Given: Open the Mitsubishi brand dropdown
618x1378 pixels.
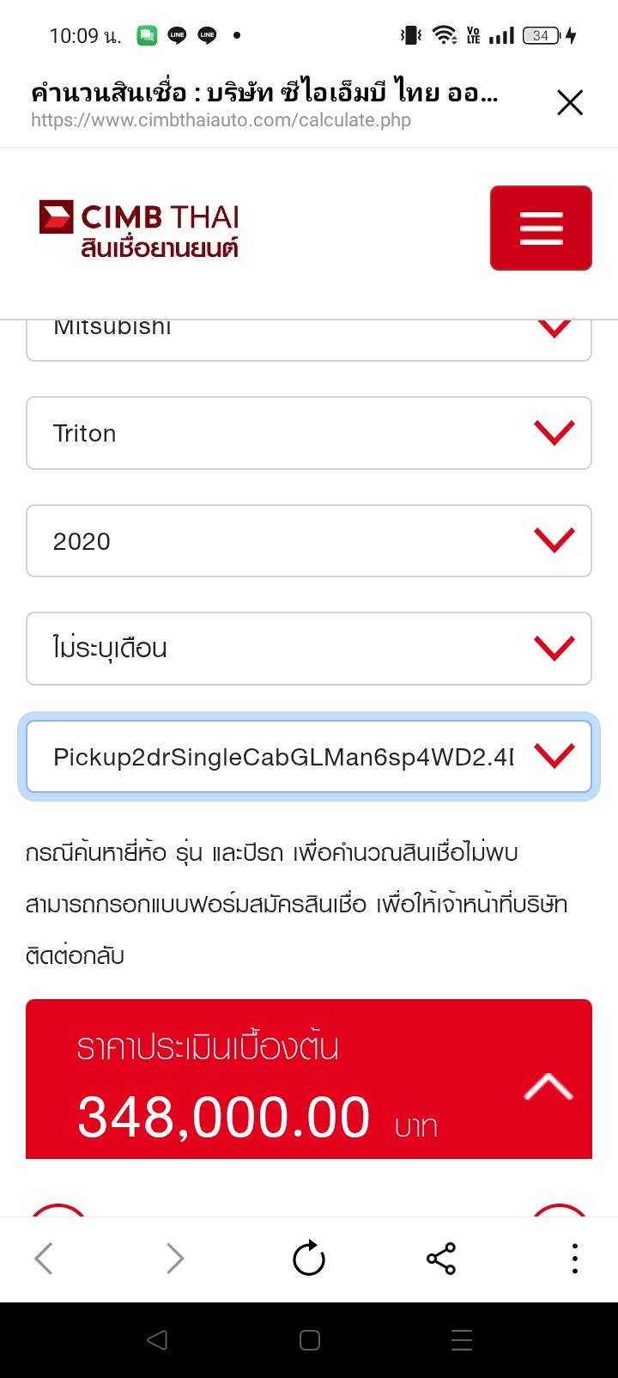Looking at the screenshot, I should pyautogui.click(x=309, y=339).
